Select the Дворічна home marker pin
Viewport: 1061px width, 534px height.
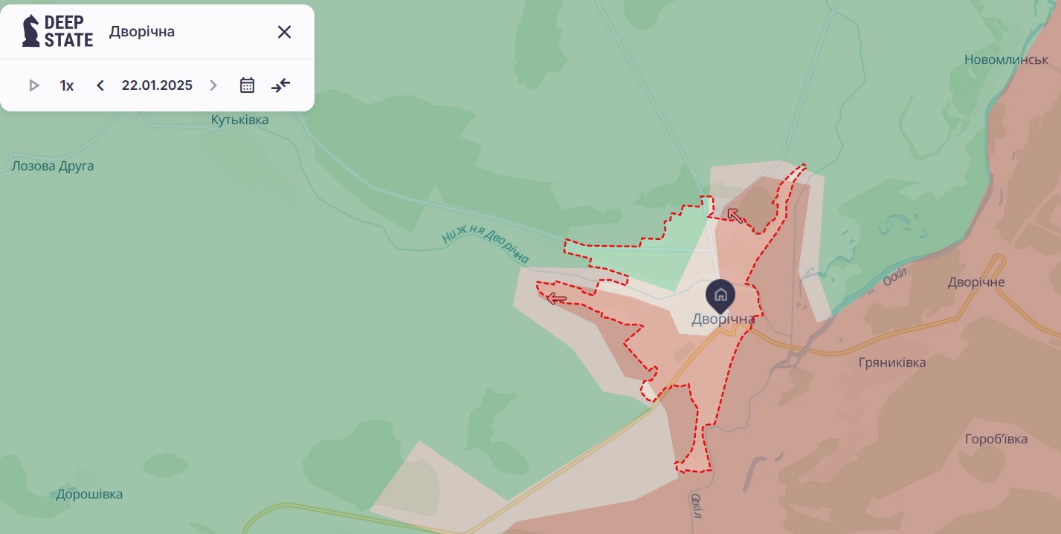[x=720, y=296]
